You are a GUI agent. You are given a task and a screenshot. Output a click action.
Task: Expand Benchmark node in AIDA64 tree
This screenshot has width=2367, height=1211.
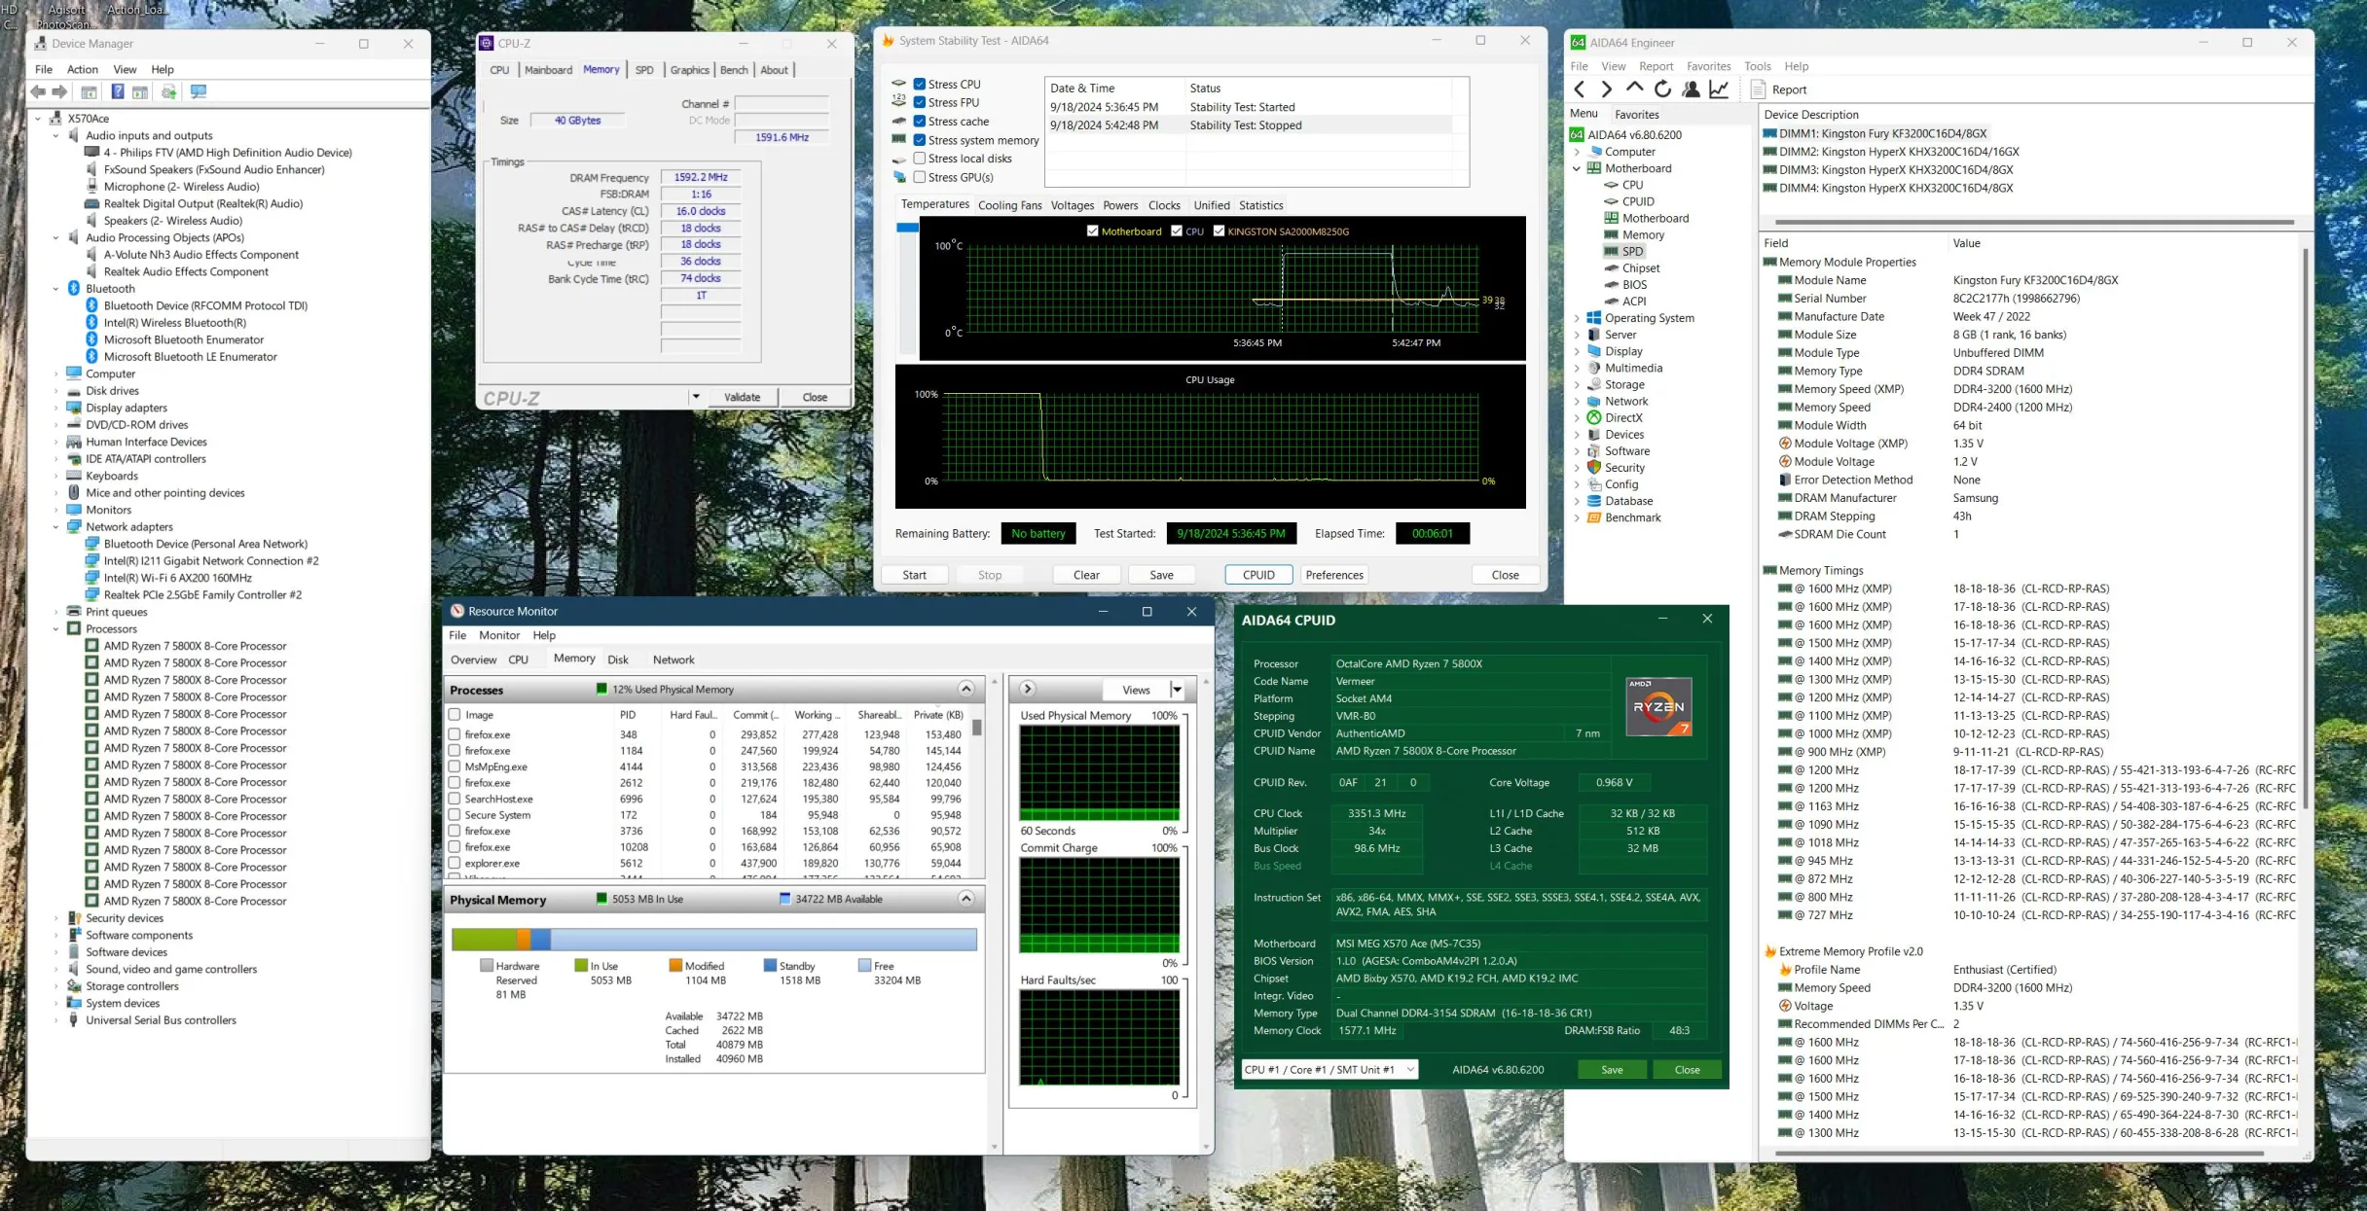click(x=1577, y=517)
